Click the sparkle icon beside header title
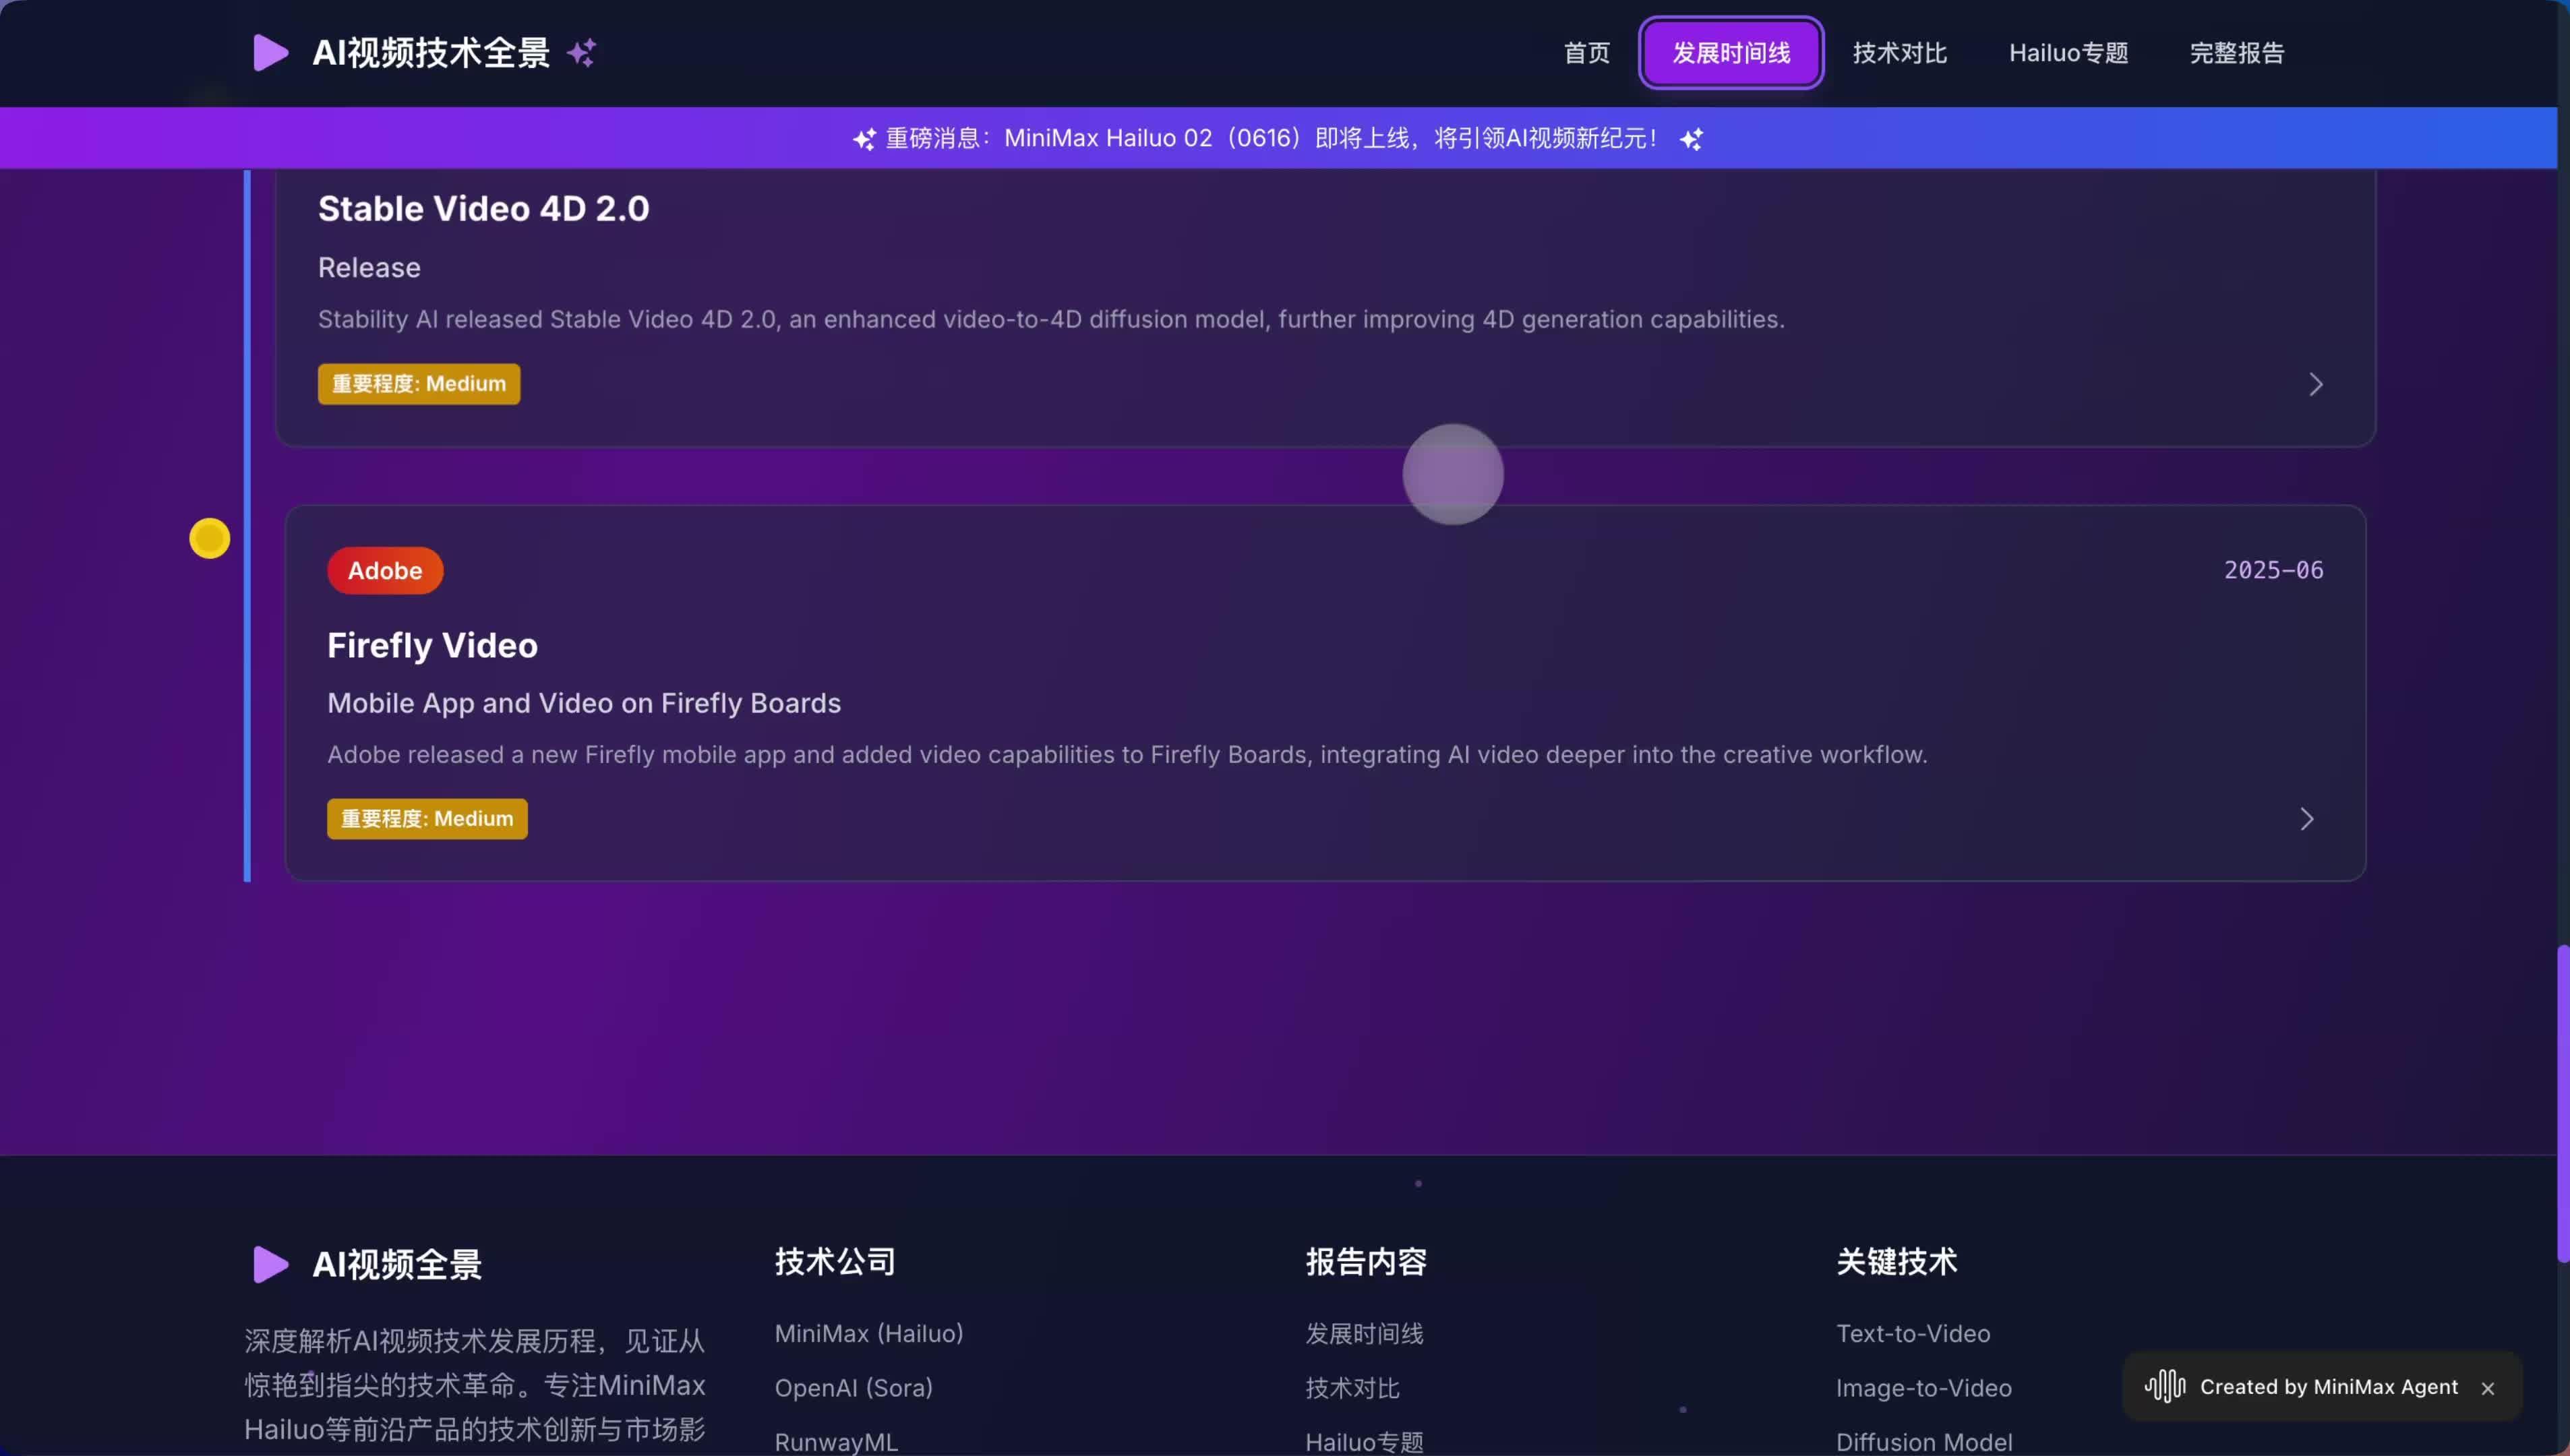2570x1456 pixels. (x=582, y=53)
